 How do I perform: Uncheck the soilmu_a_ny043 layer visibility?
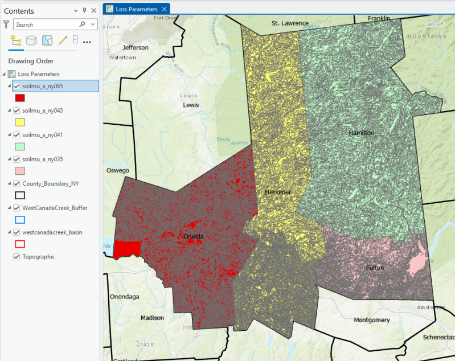[17, 110]
